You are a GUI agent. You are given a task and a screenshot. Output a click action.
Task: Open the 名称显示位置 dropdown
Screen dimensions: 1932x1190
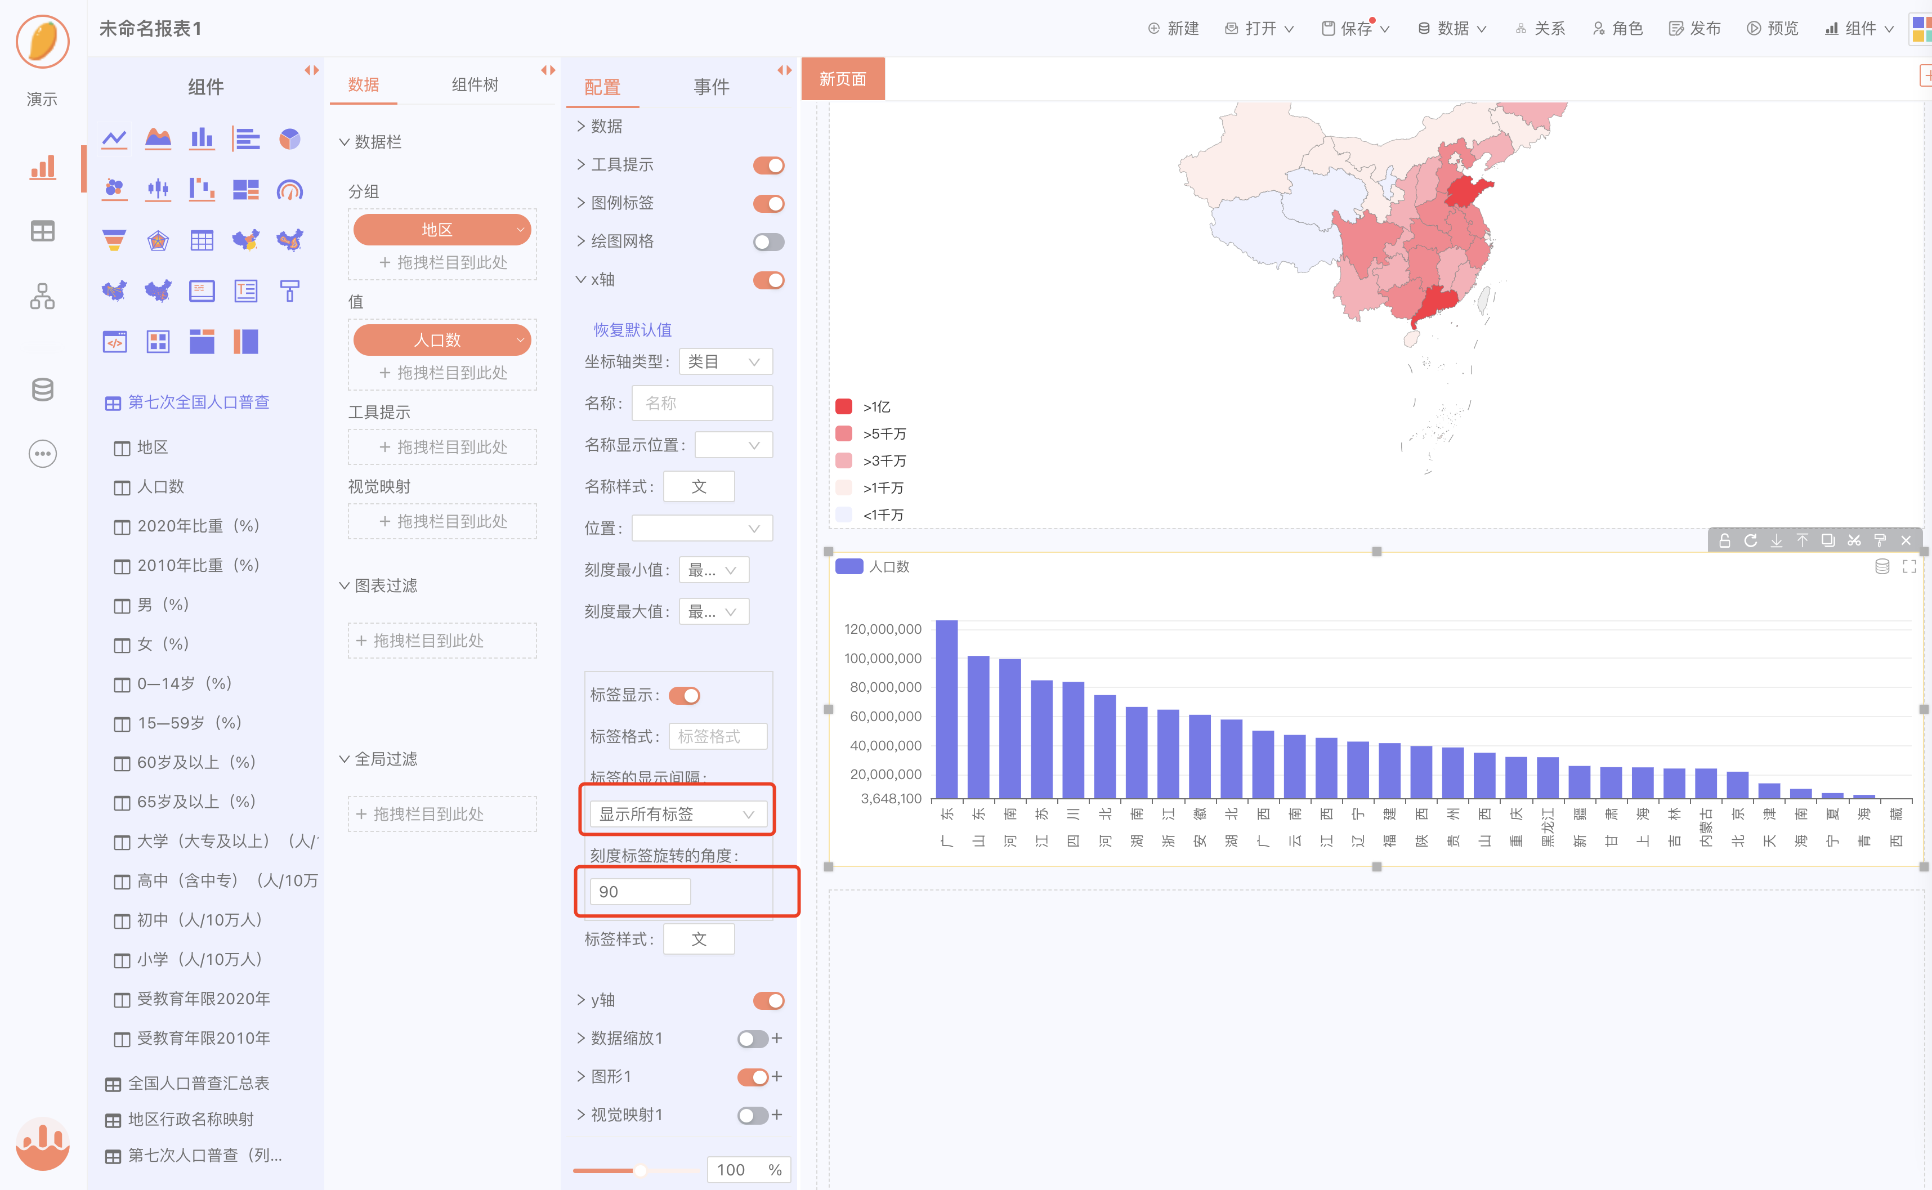click(x=734, y=445)
